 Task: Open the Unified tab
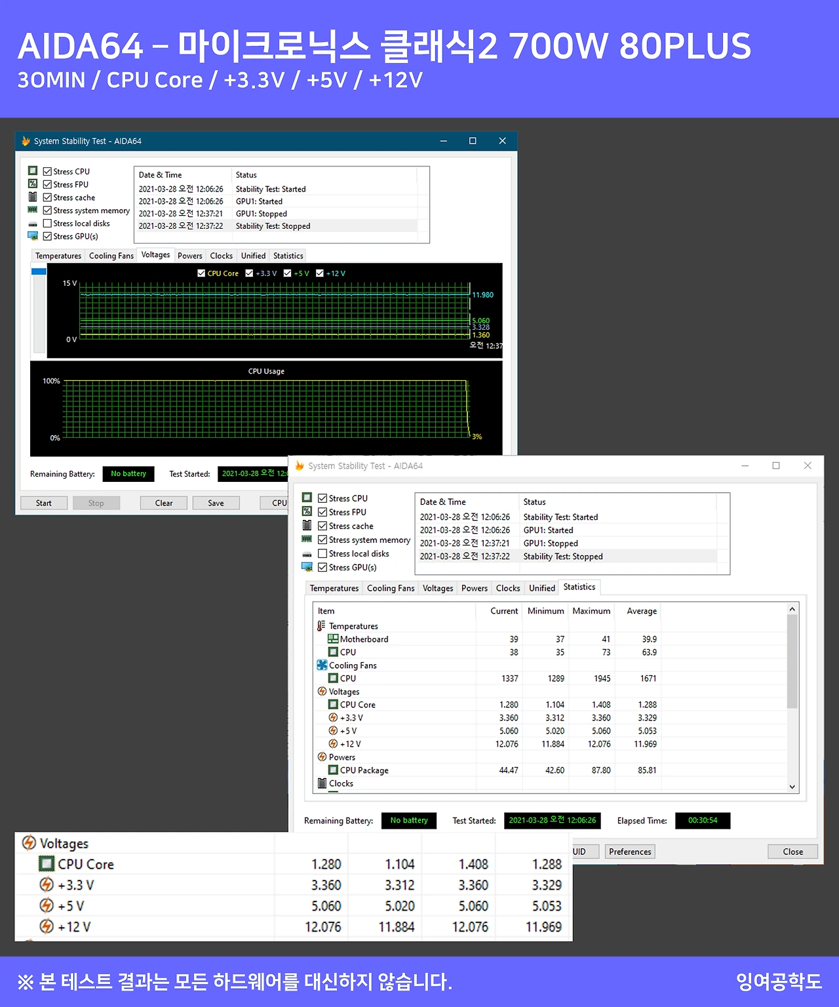[541, 588]
